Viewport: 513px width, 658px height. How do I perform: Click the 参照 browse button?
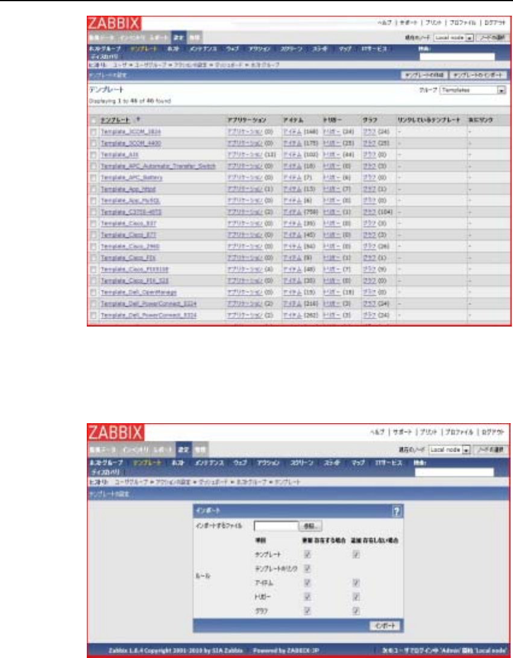coord(310,526)
